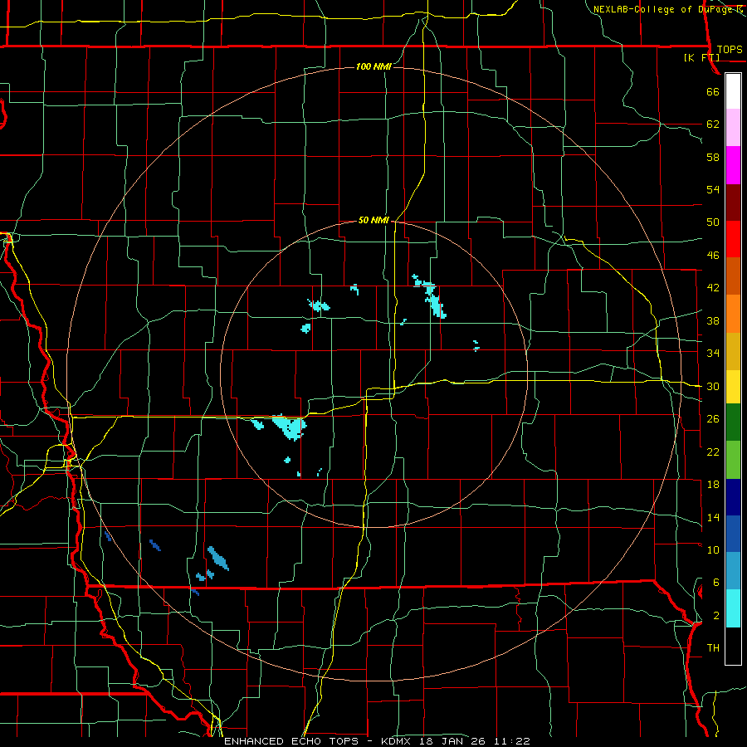Click the legend value 46

[x=713, y=256]
